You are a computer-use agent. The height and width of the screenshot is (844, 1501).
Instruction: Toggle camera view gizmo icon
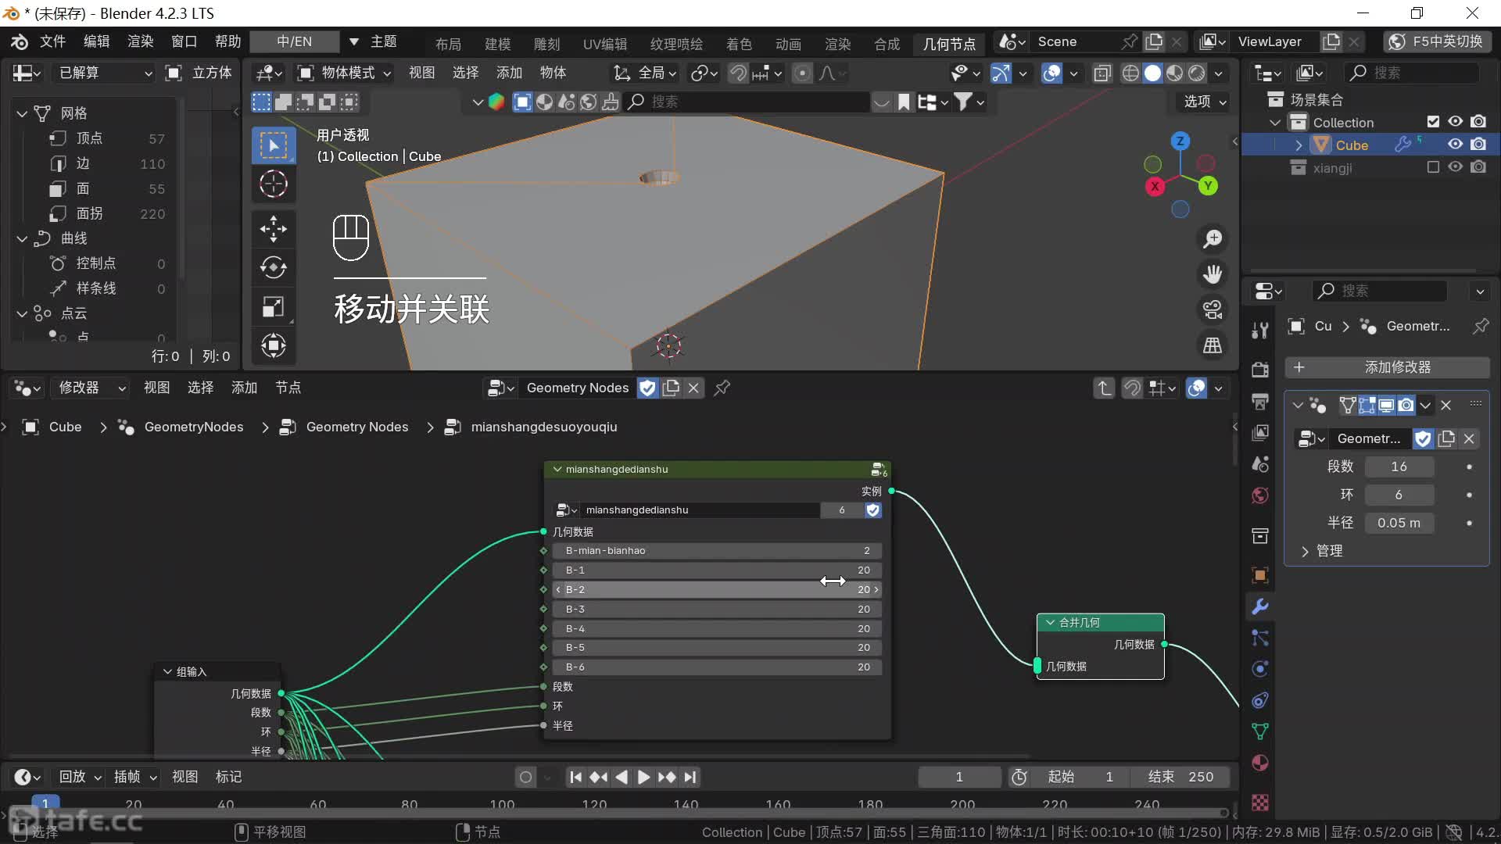point(1213,309)
